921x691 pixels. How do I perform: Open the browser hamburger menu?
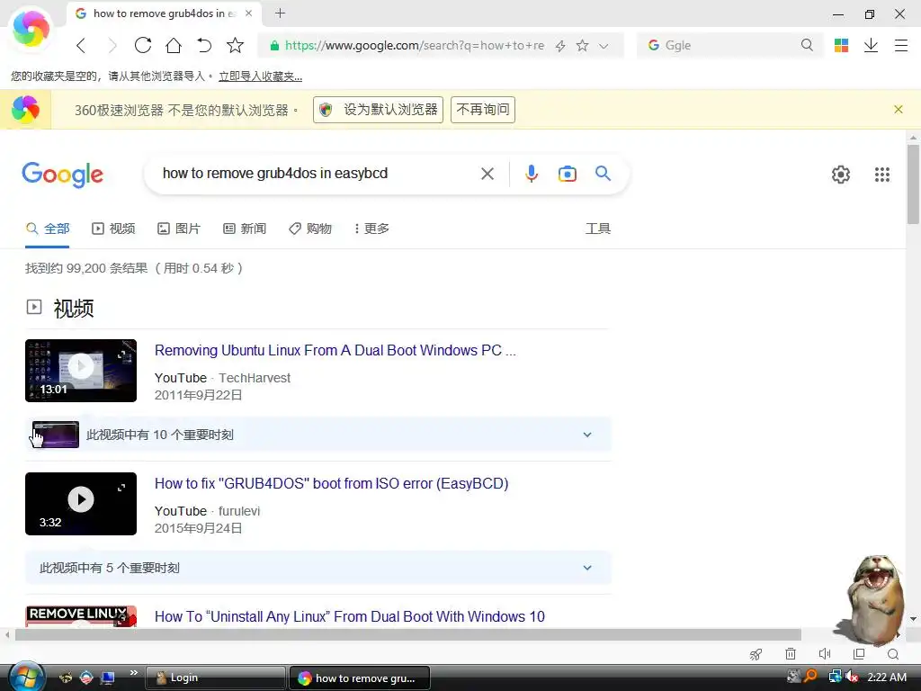901,45
